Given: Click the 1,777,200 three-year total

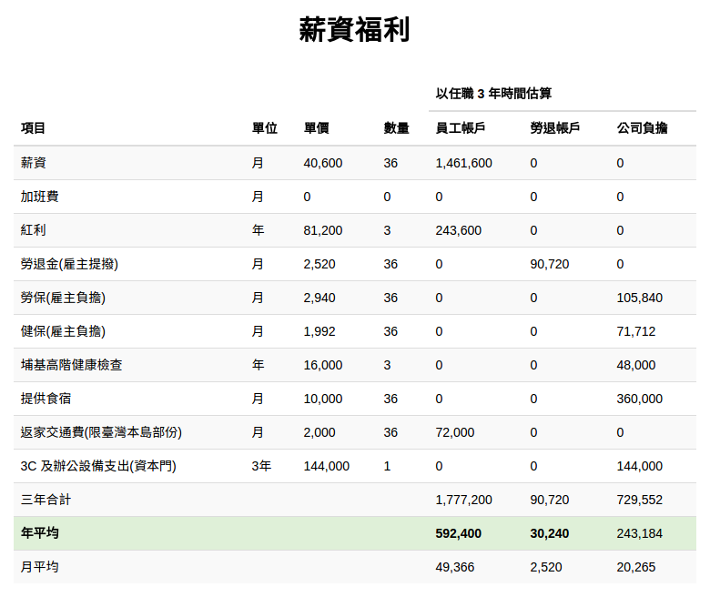Looking at the screenshot, I should point(463,500).
